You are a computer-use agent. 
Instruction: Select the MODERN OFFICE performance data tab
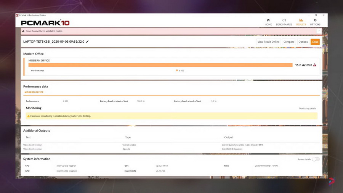coord(34,92)
